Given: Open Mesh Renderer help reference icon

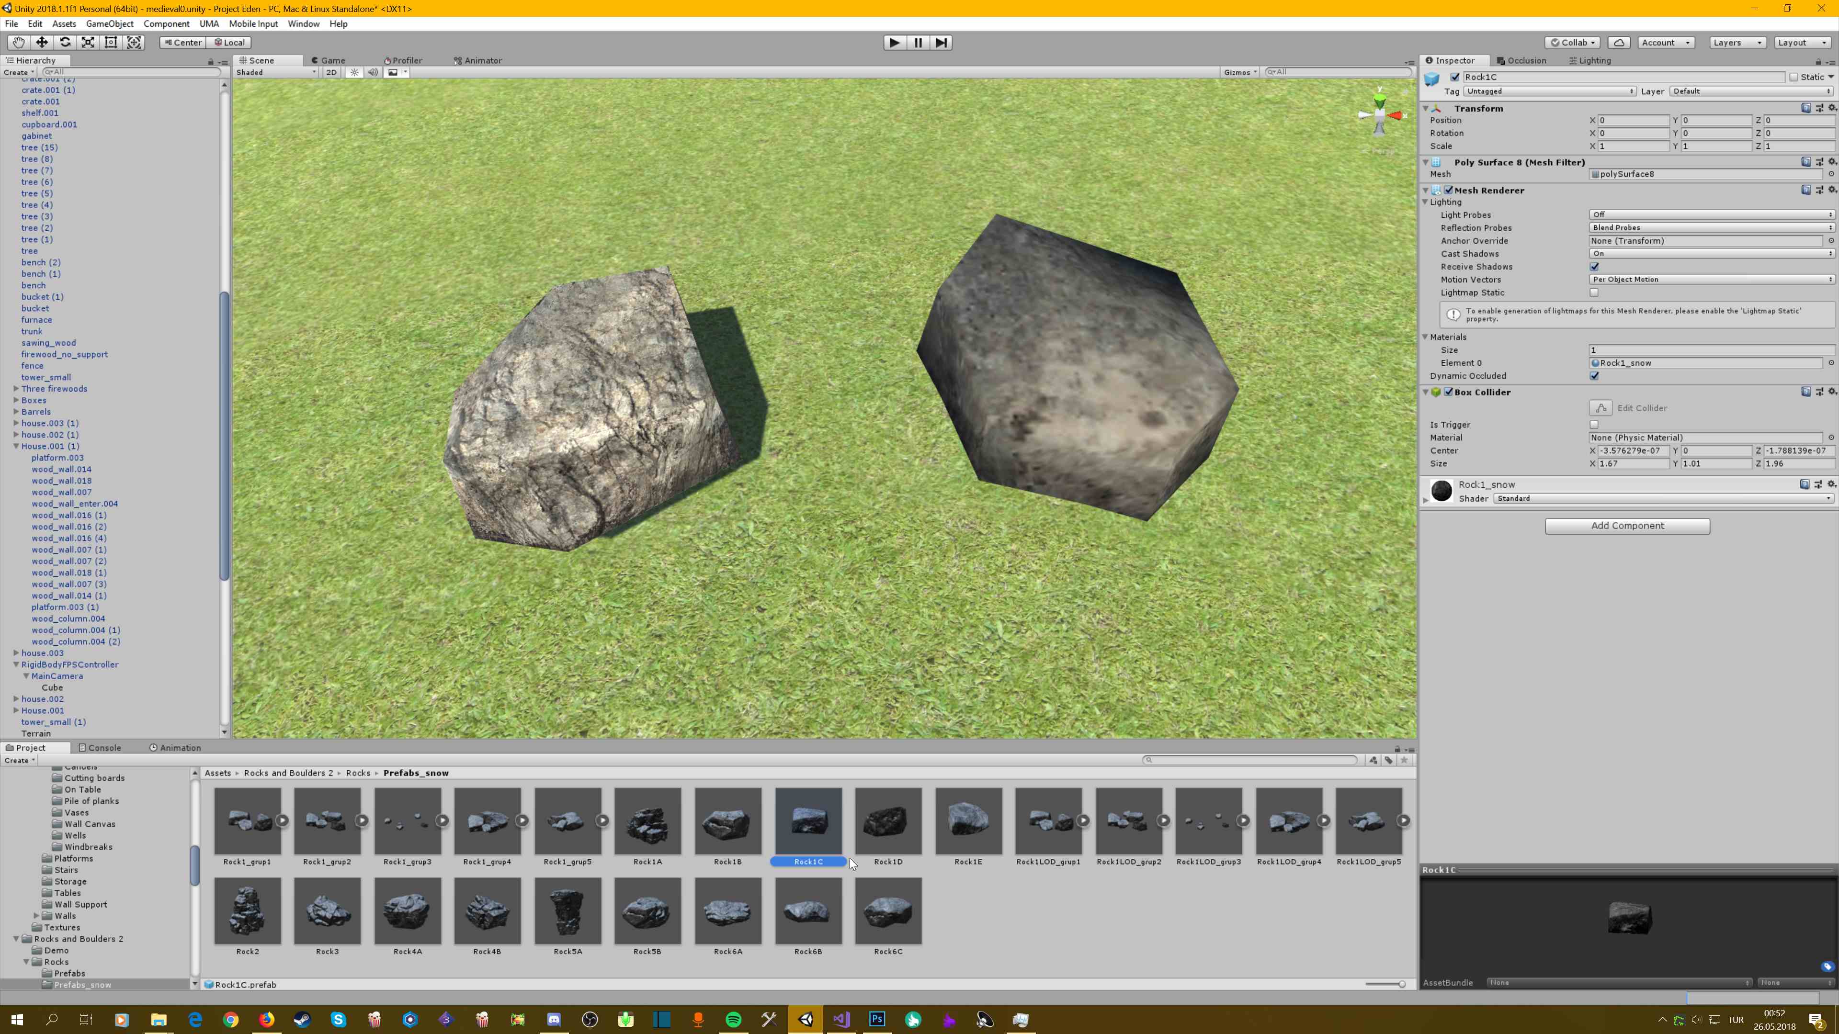Looking at the screenshot, I should pos(1805,190).
